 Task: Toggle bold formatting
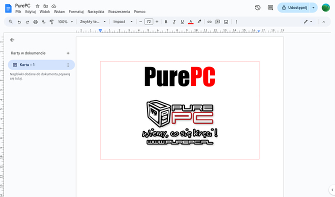tap(166, 22)
